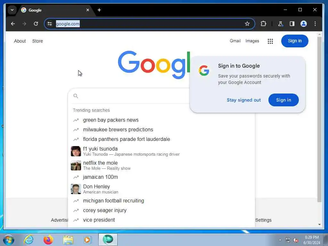Select 'florida panthers parade fort lauderdale' suggestion
The image size is (328, 246).
pyautogui.click(x=161, y=139)
